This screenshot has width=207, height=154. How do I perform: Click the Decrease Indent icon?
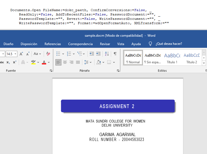(92, 54)
